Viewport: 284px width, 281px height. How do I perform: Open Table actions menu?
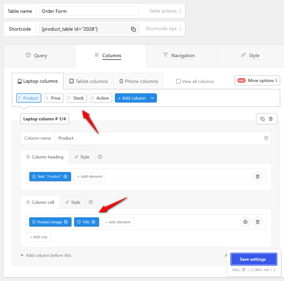click(x=165, y=11)
